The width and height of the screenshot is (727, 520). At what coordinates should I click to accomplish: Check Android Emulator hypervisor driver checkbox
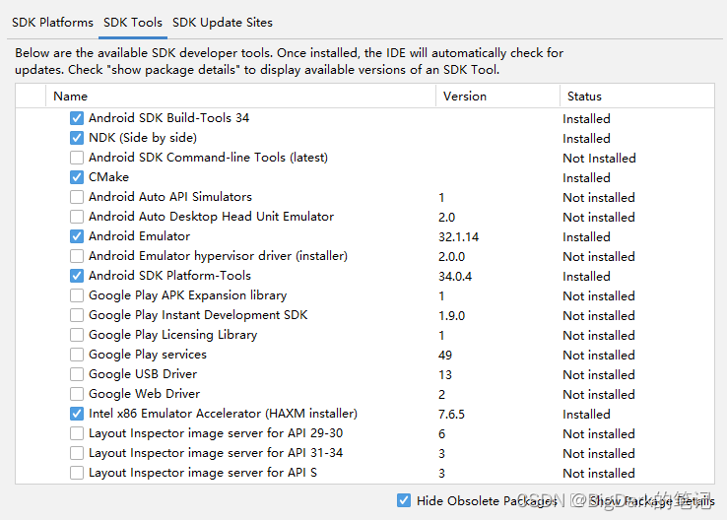pos(77,256)
